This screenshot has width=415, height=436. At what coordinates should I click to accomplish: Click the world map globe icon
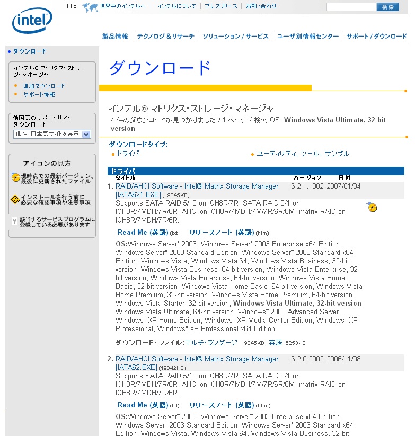point(91,7)
